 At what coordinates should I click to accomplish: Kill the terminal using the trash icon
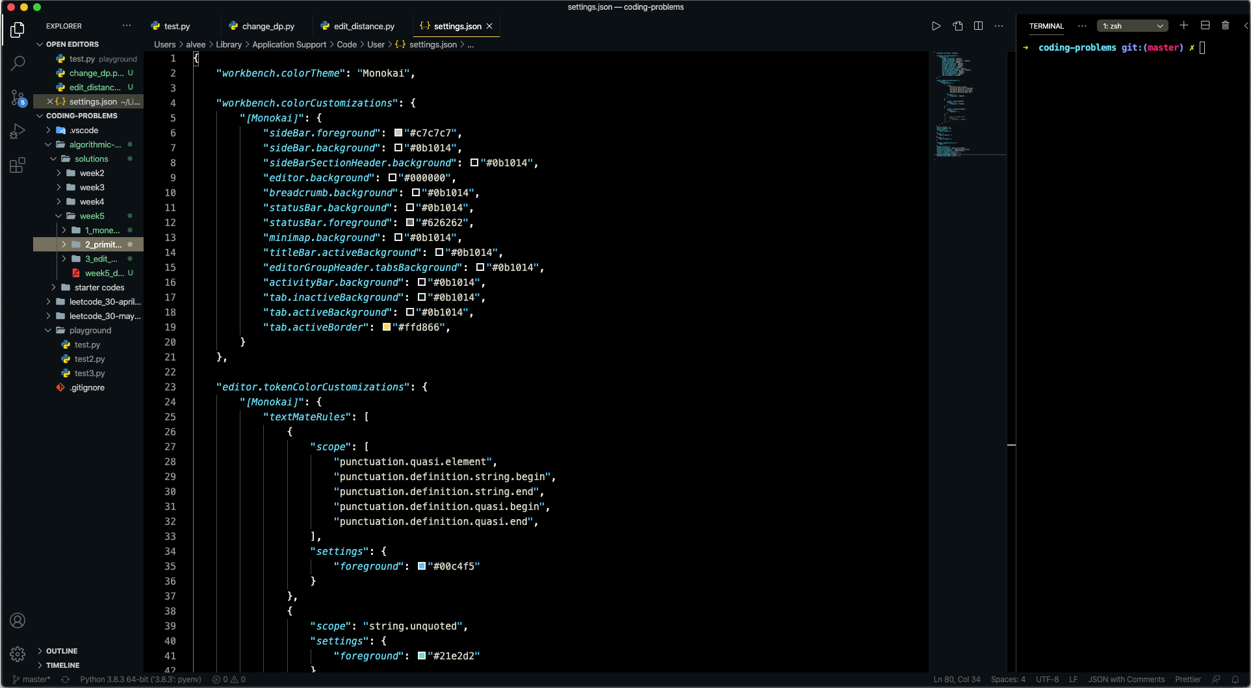[1226, 25]
